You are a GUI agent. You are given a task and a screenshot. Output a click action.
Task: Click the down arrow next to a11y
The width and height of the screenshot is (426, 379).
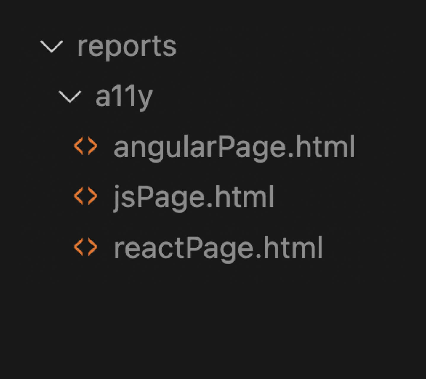pos(70,97)
